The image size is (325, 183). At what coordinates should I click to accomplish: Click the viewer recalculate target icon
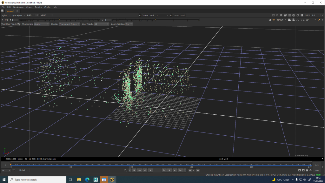click(298, 15)
